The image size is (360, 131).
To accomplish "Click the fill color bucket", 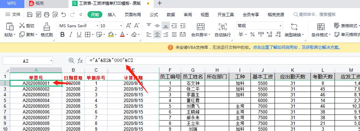I will click(111, 35).
